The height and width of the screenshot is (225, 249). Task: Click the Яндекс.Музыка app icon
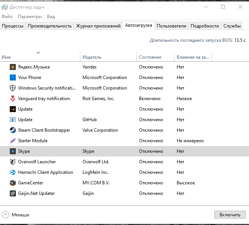[x=13, y=67]
